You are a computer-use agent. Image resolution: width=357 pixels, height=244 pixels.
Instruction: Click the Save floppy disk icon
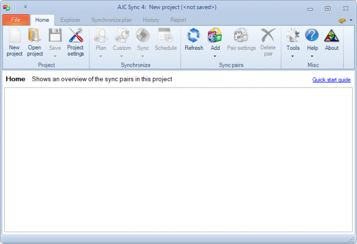(55, 35)
